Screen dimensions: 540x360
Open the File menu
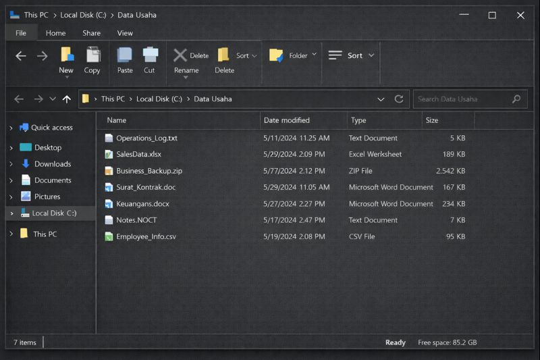(x=21, y=33)
